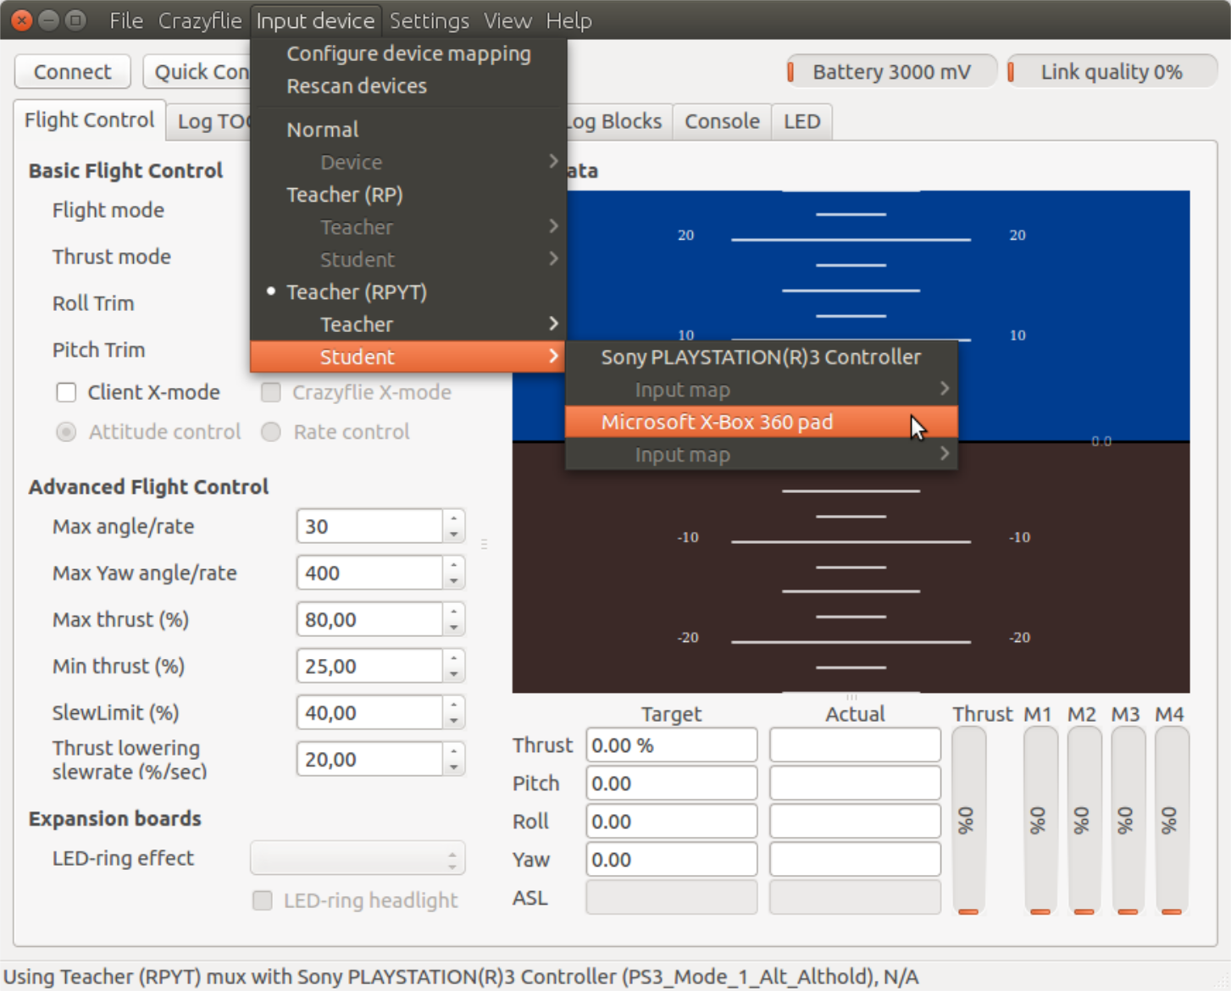This screenshot has width=1231, height=991.
Task: Click the Max angle/rate field
Action: (370, 526)
